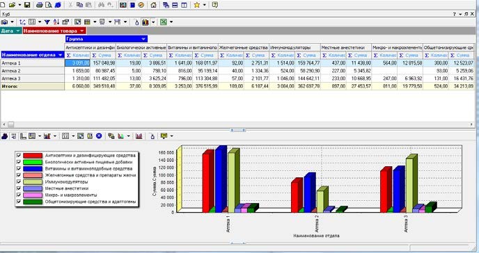
Task: Open dropdown arrow next to camera icon
Action: coord(12,22)
